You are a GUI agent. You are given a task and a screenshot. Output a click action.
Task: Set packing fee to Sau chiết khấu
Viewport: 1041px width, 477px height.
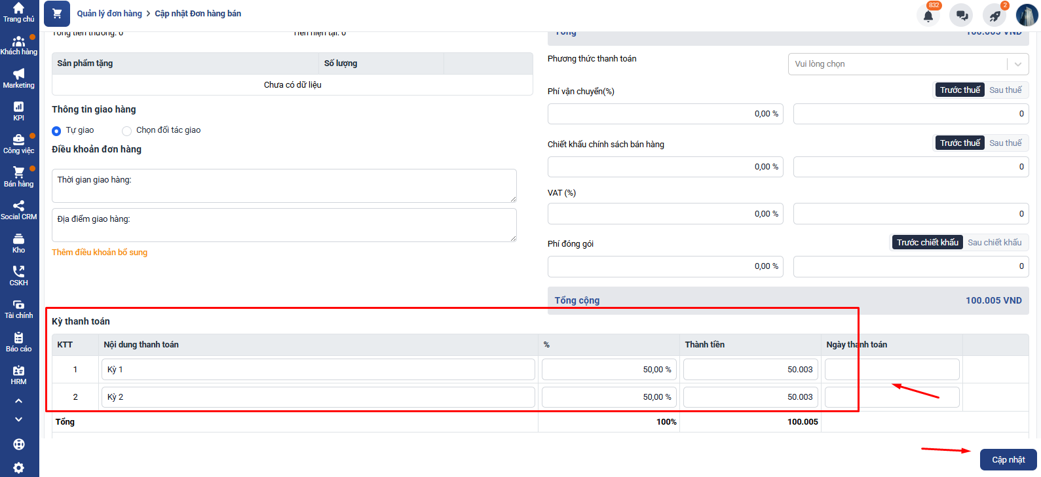pyautogui.click(x=994, y=243)
